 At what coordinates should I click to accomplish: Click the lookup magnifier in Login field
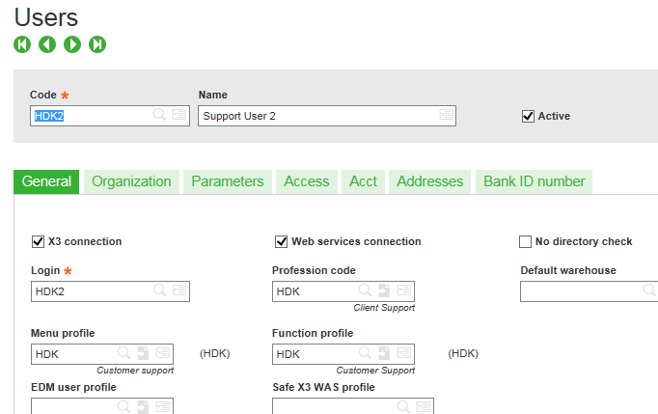click(x=159, y=290)
